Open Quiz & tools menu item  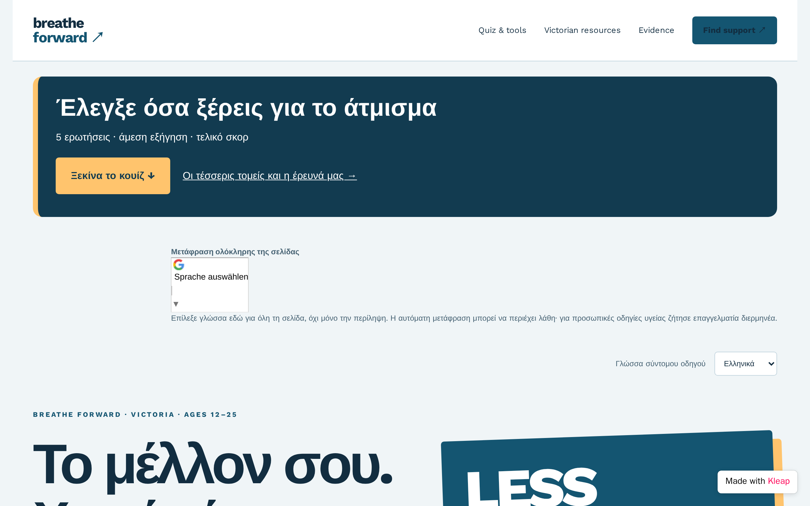point(502,30)
